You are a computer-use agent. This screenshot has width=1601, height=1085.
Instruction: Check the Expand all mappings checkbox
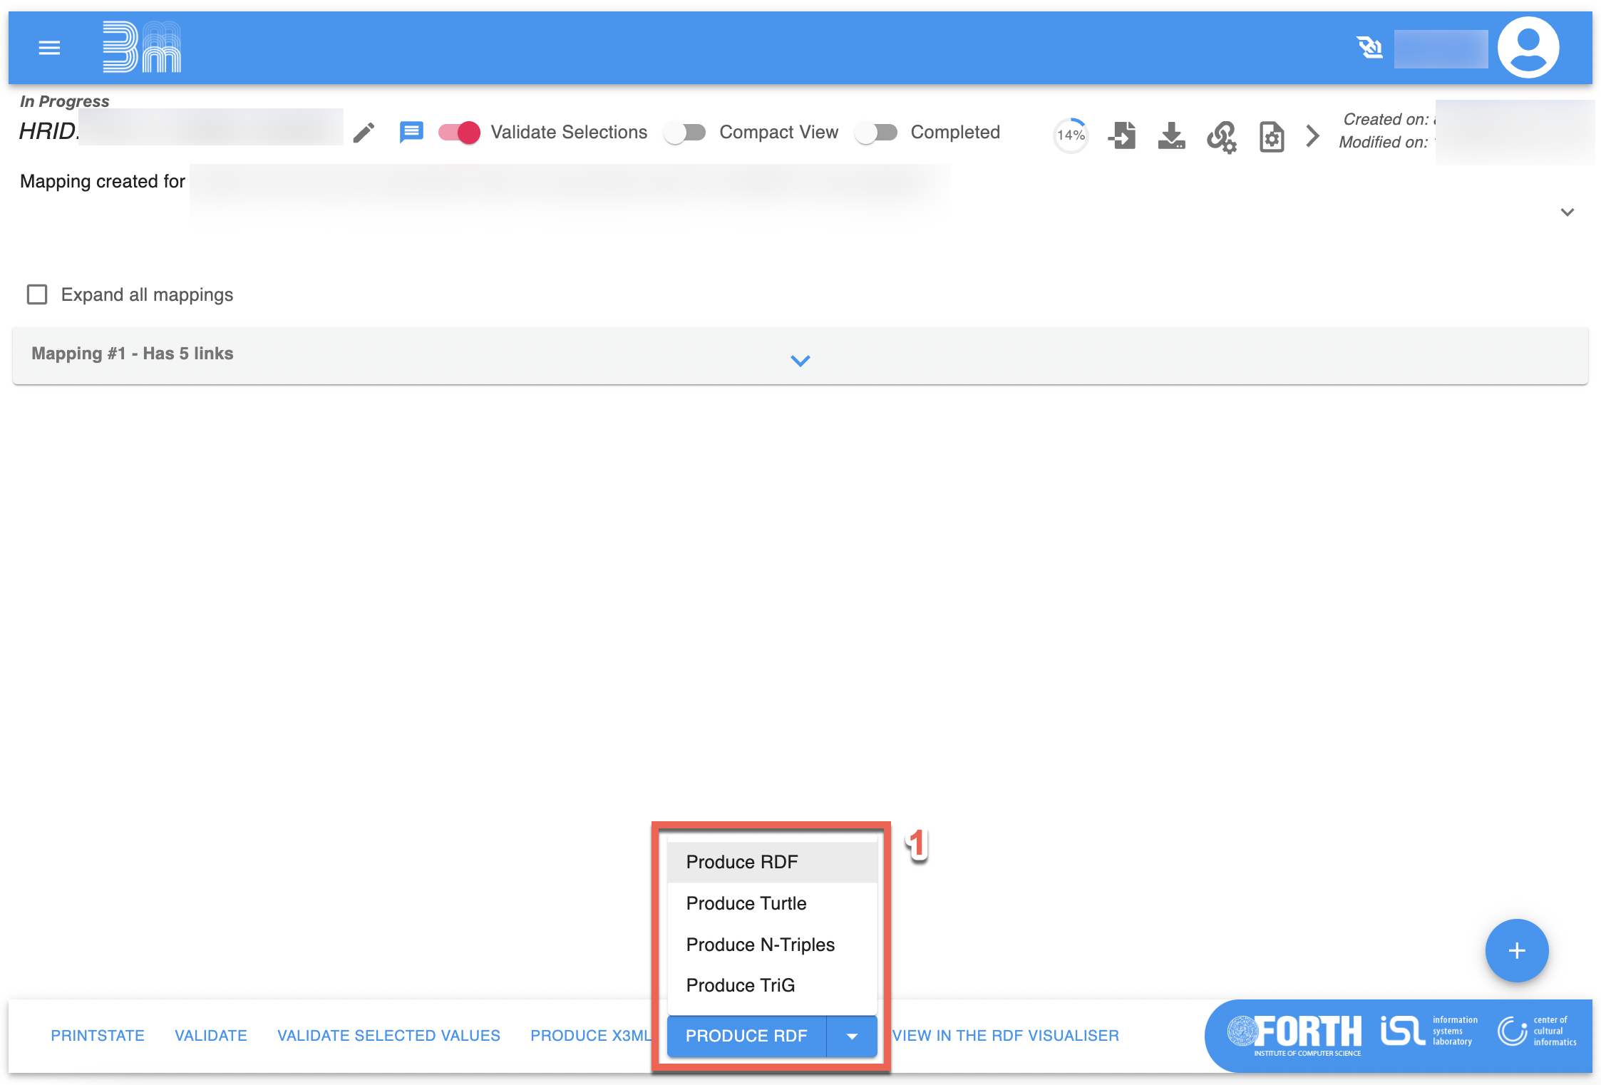[x=37, y=294]
